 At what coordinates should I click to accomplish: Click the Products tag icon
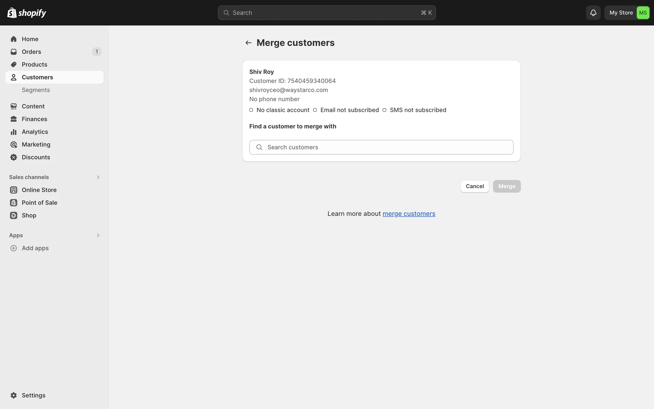pos(14,64)
